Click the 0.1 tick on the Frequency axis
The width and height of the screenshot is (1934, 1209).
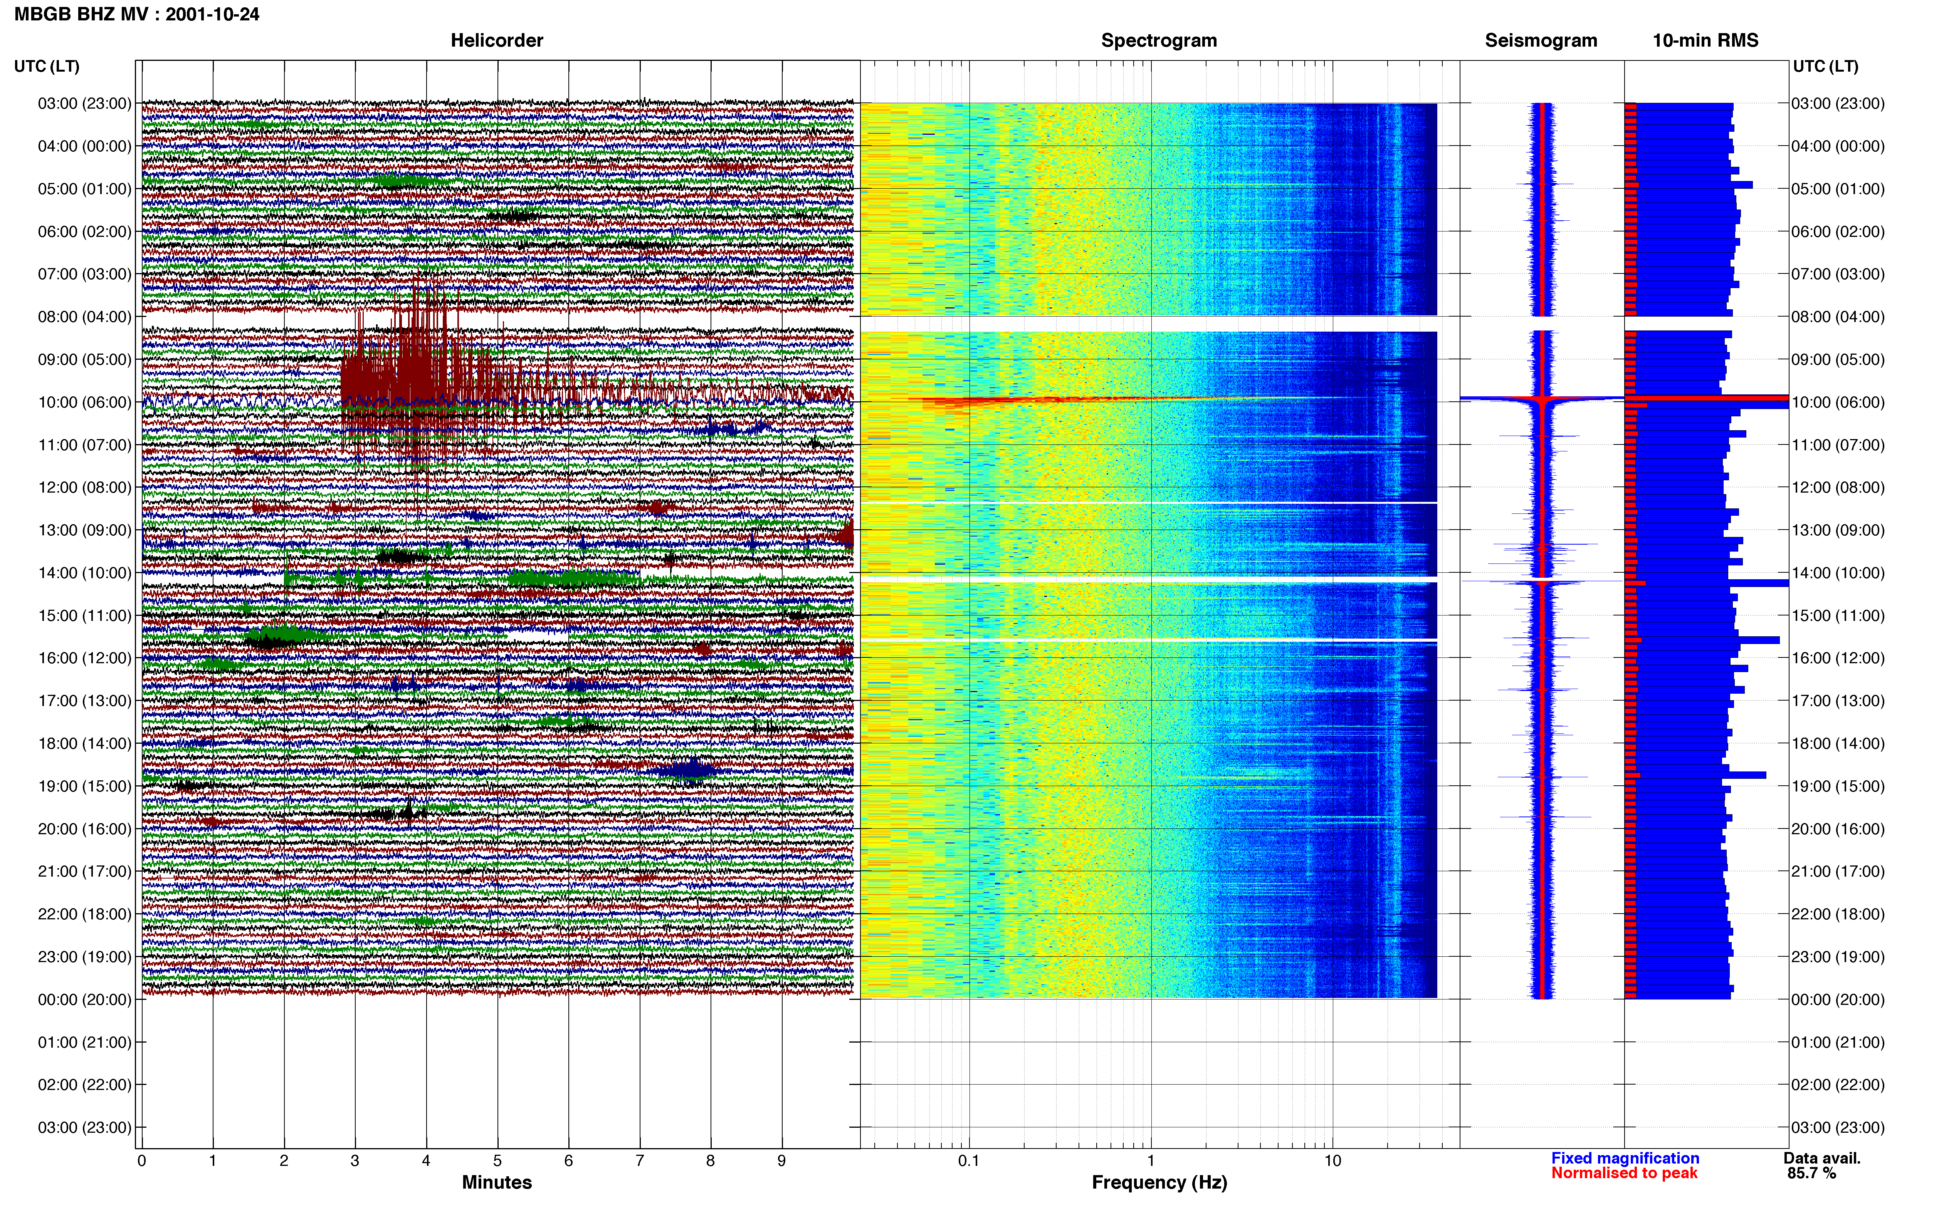969,1161
